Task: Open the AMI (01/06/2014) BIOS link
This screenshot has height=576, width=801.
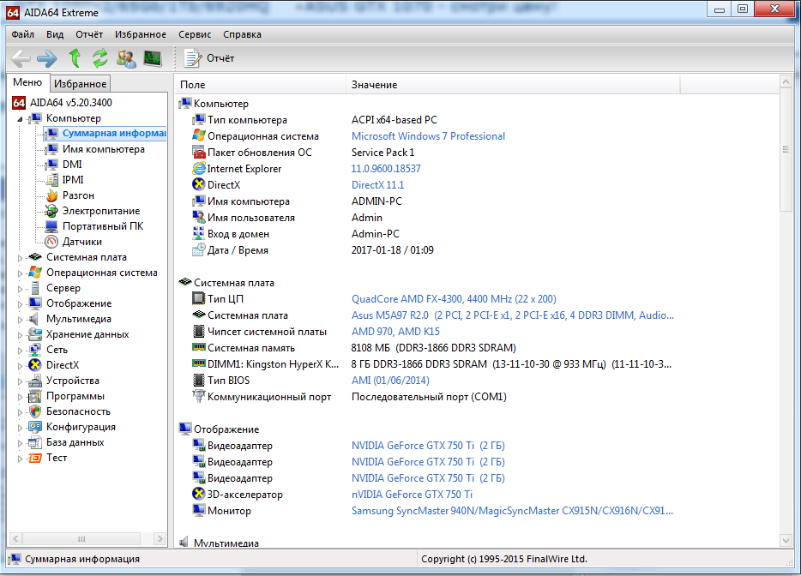Action: [x=390, y=381]
